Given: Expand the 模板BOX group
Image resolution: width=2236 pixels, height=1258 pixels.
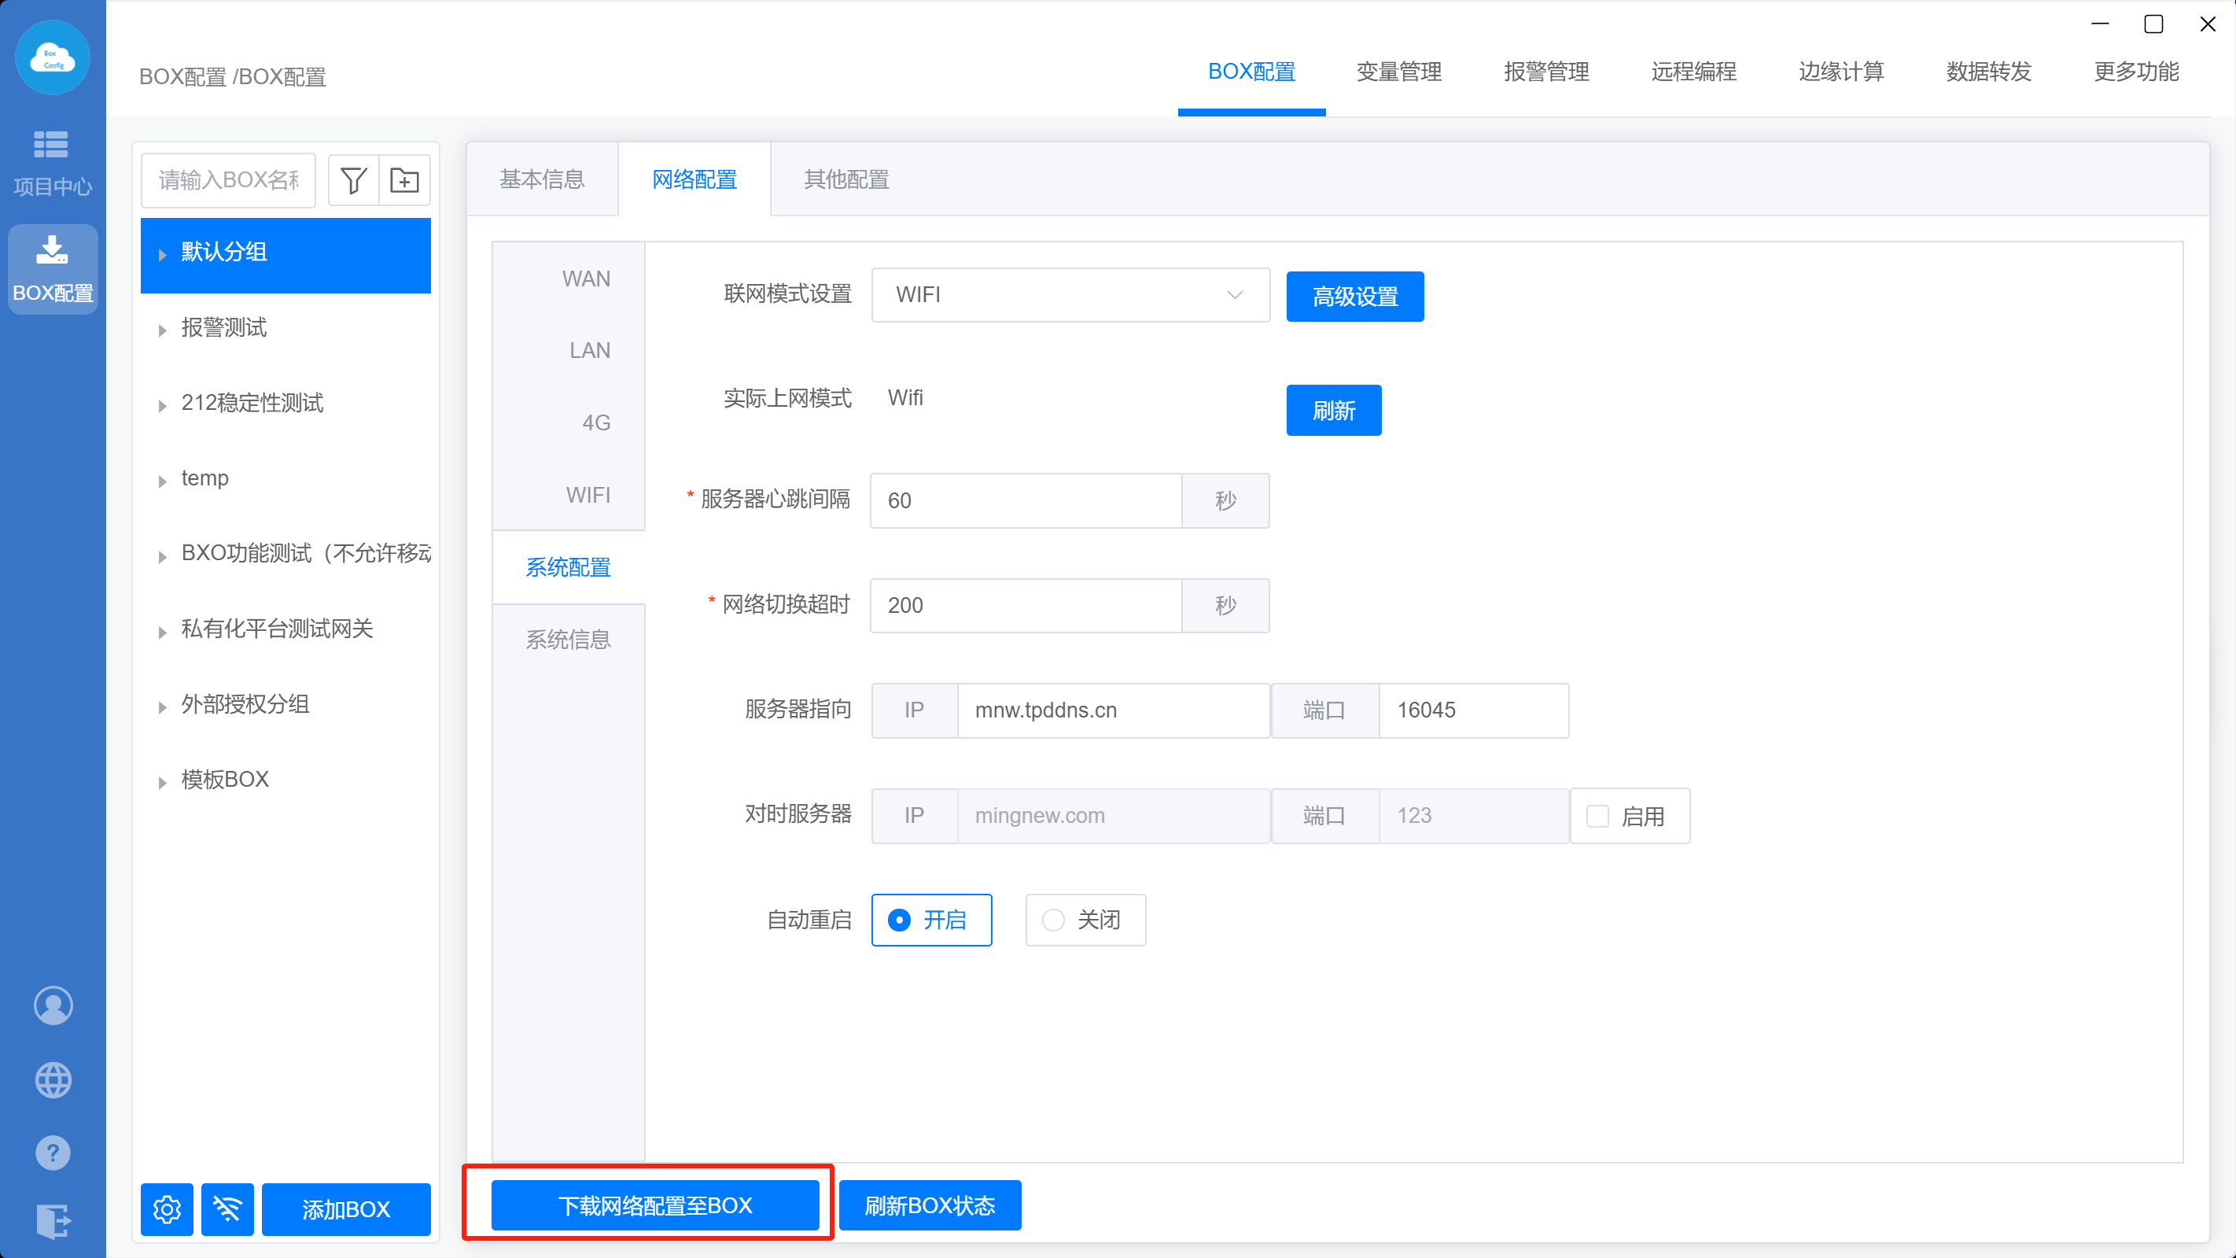Looking at the screenshot, I should 162,782.
